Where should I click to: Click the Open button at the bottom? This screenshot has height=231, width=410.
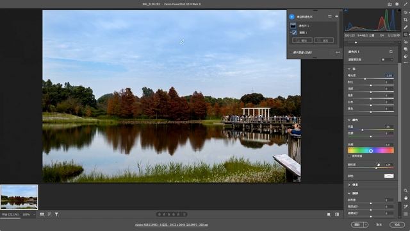pos(357,225)
